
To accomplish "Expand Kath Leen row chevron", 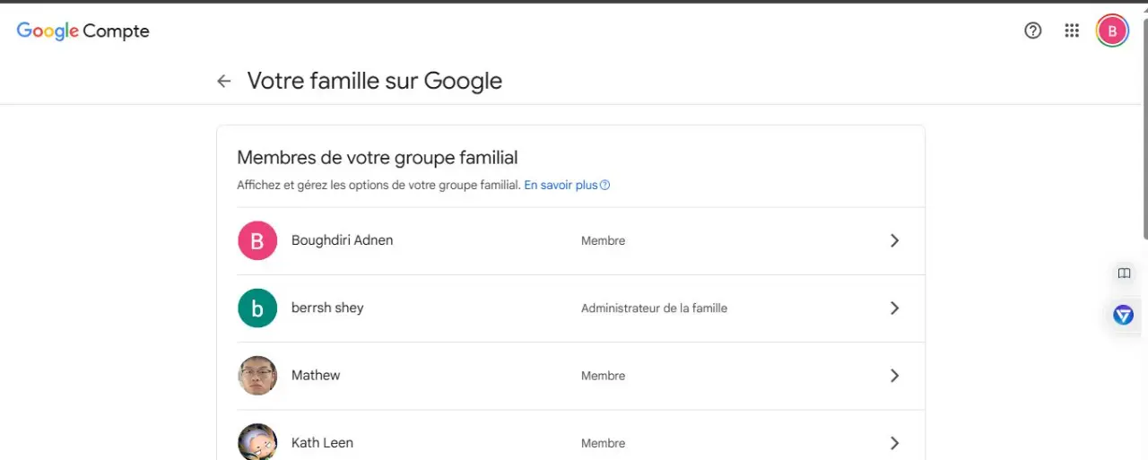I will pos(894,443).
